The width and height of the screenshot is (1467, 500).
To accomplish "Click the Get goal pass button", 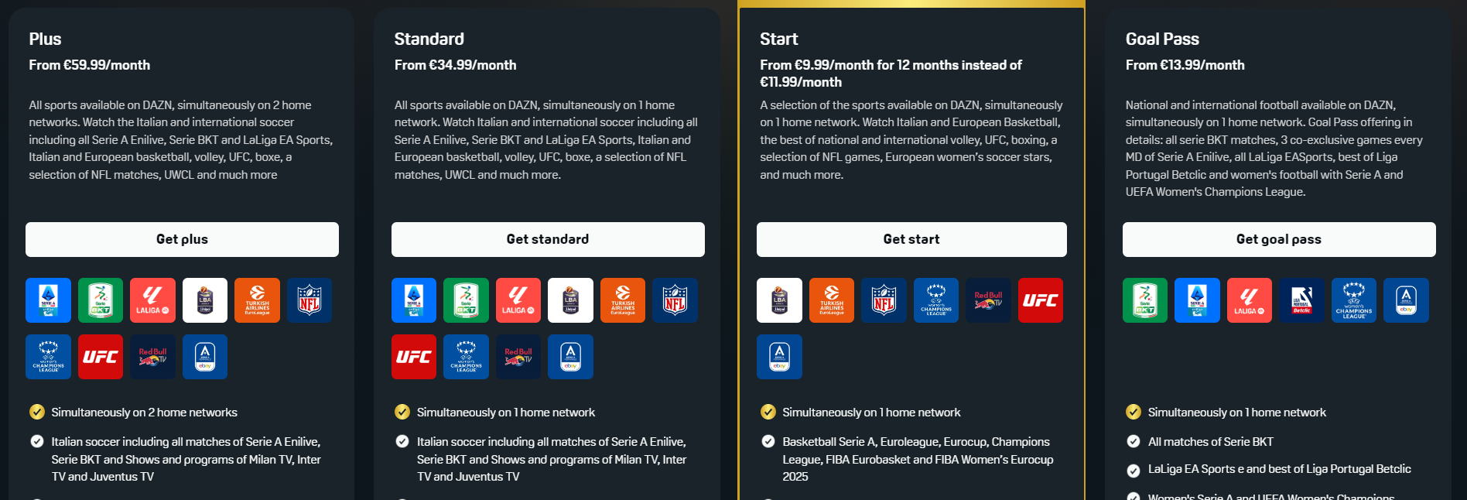I will pyautogui.click(x=1279, y=239).
